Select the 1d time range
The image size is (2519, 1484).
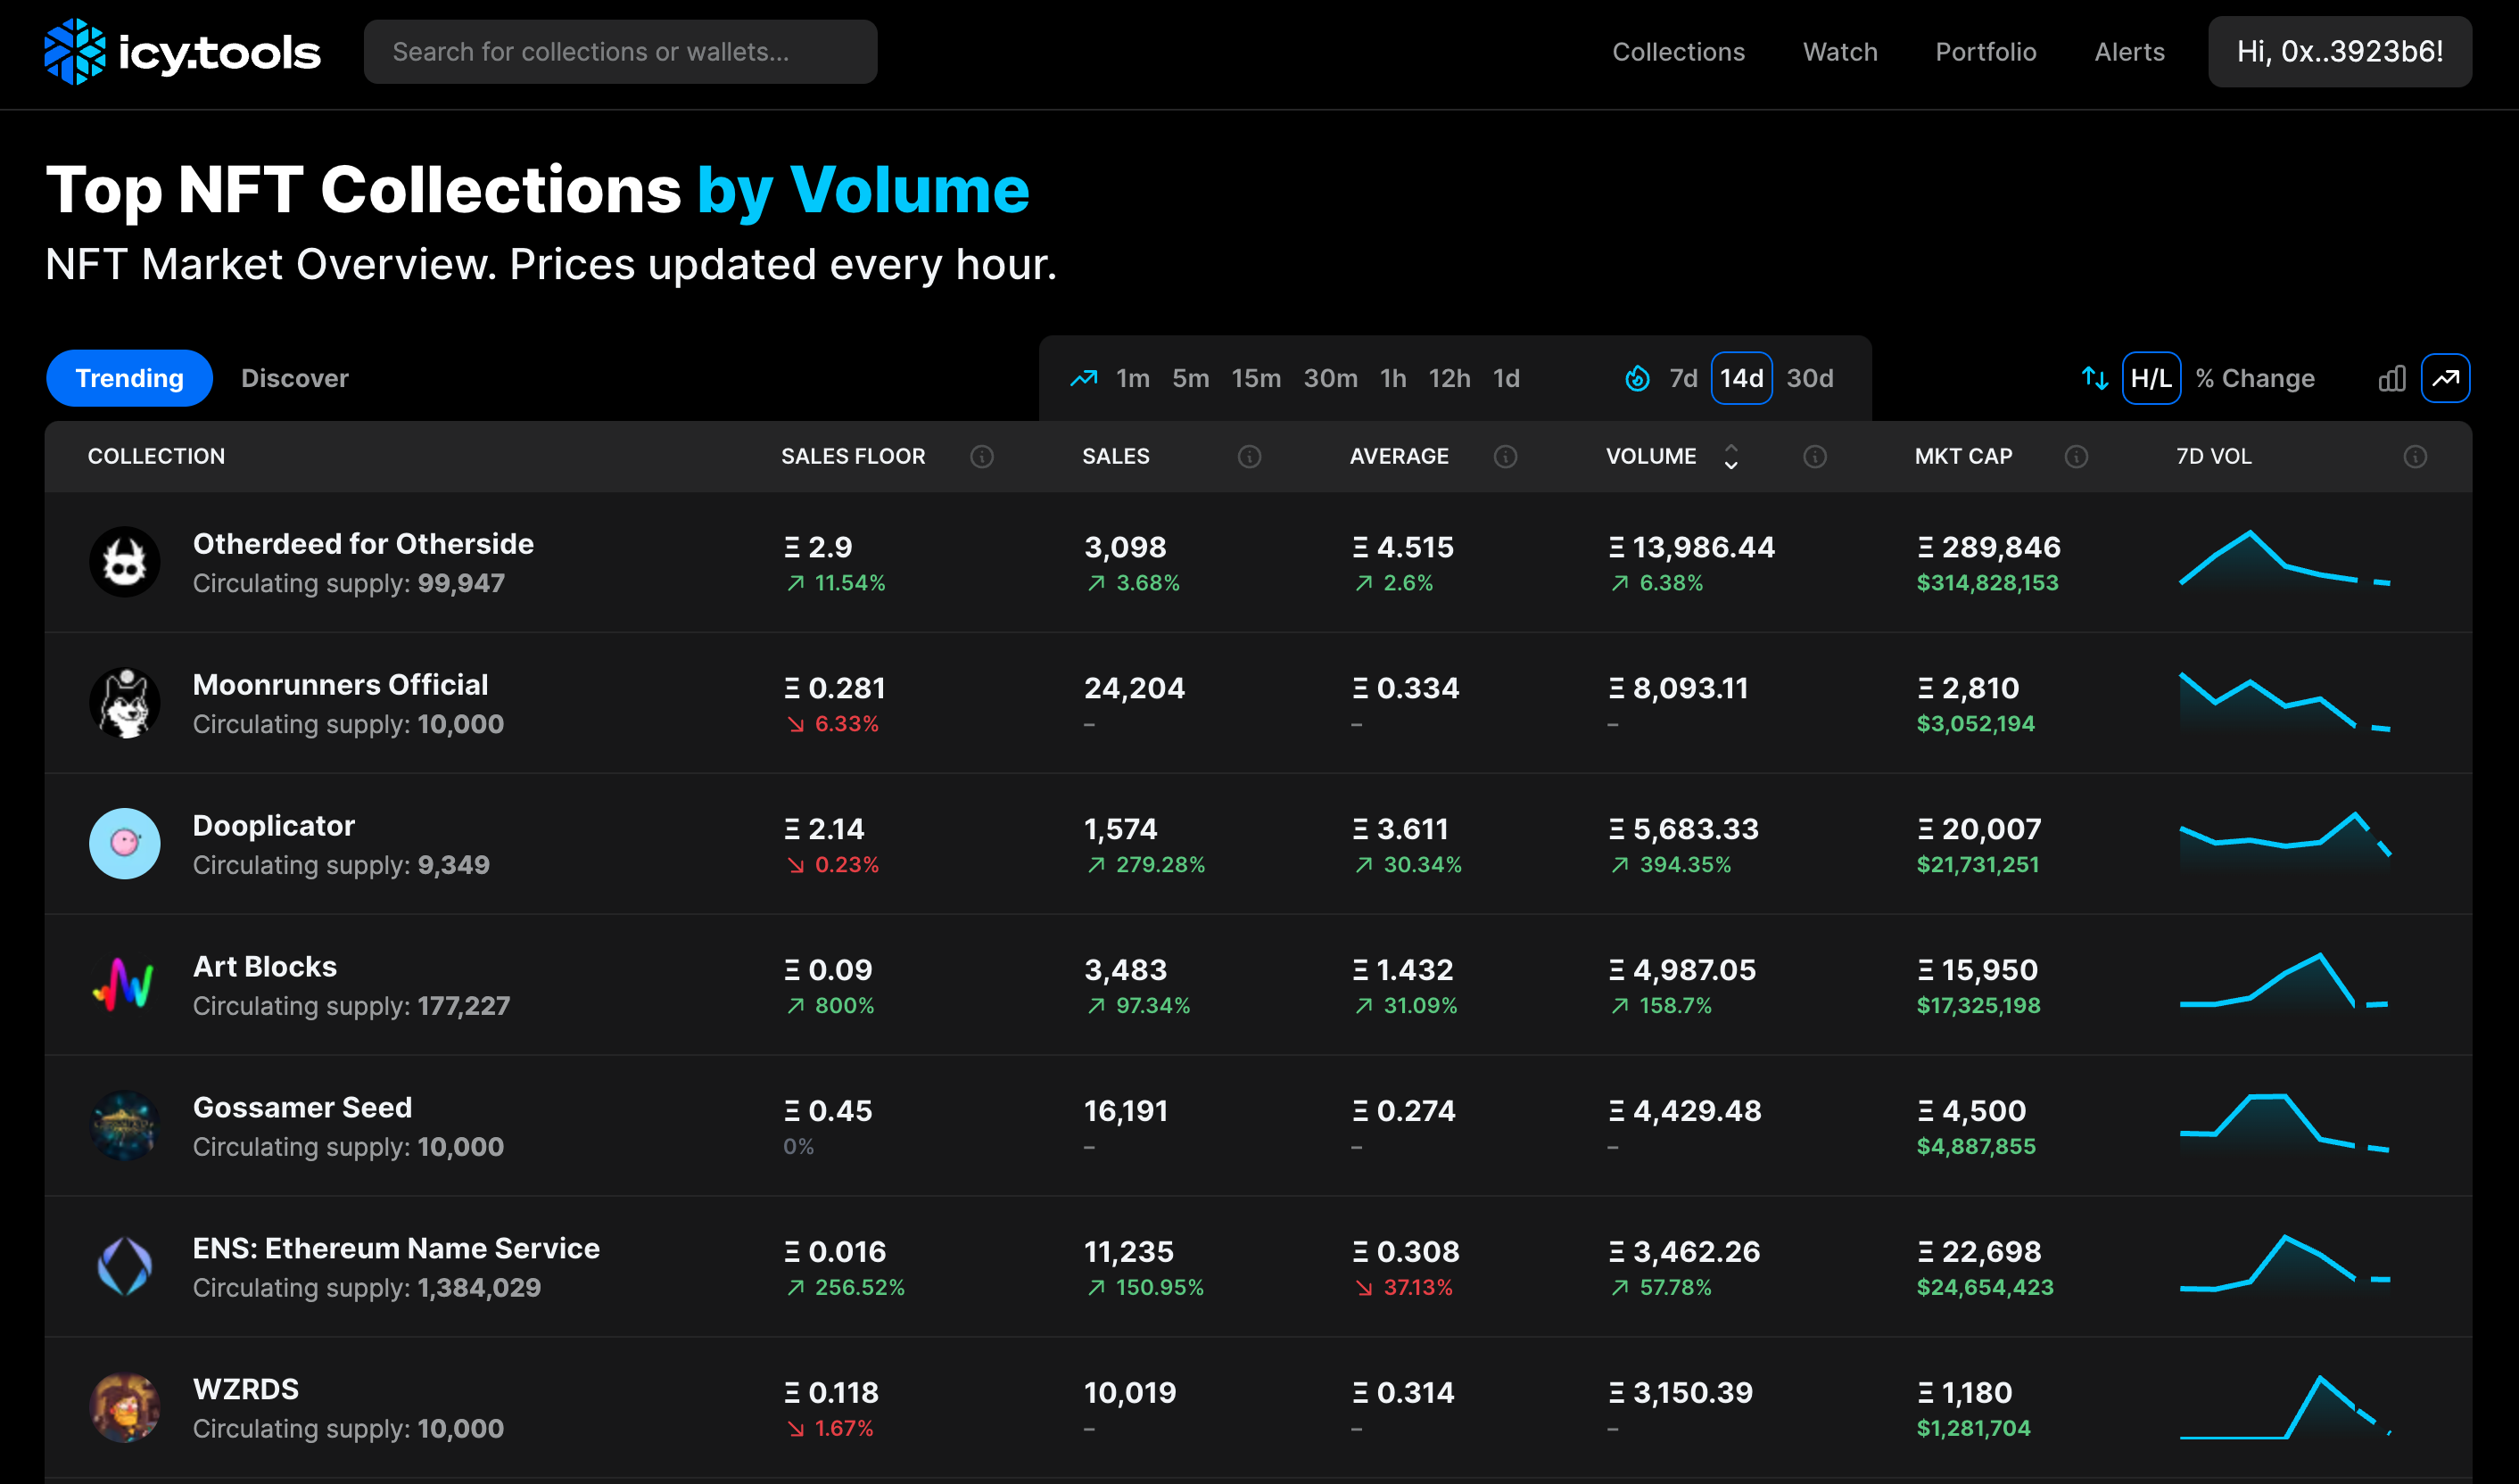(1506, 378)
